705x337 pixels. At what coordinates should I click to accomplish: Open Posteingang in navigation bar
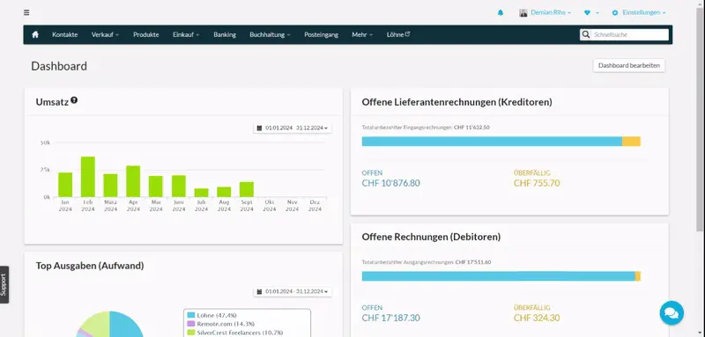click(321, 34)
